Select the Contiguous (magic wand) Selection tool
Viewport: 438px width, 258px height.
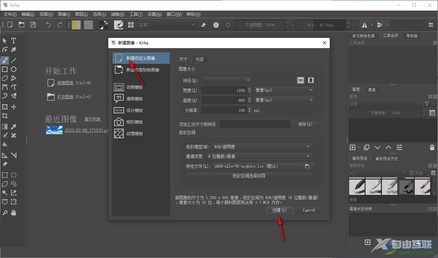5,193
